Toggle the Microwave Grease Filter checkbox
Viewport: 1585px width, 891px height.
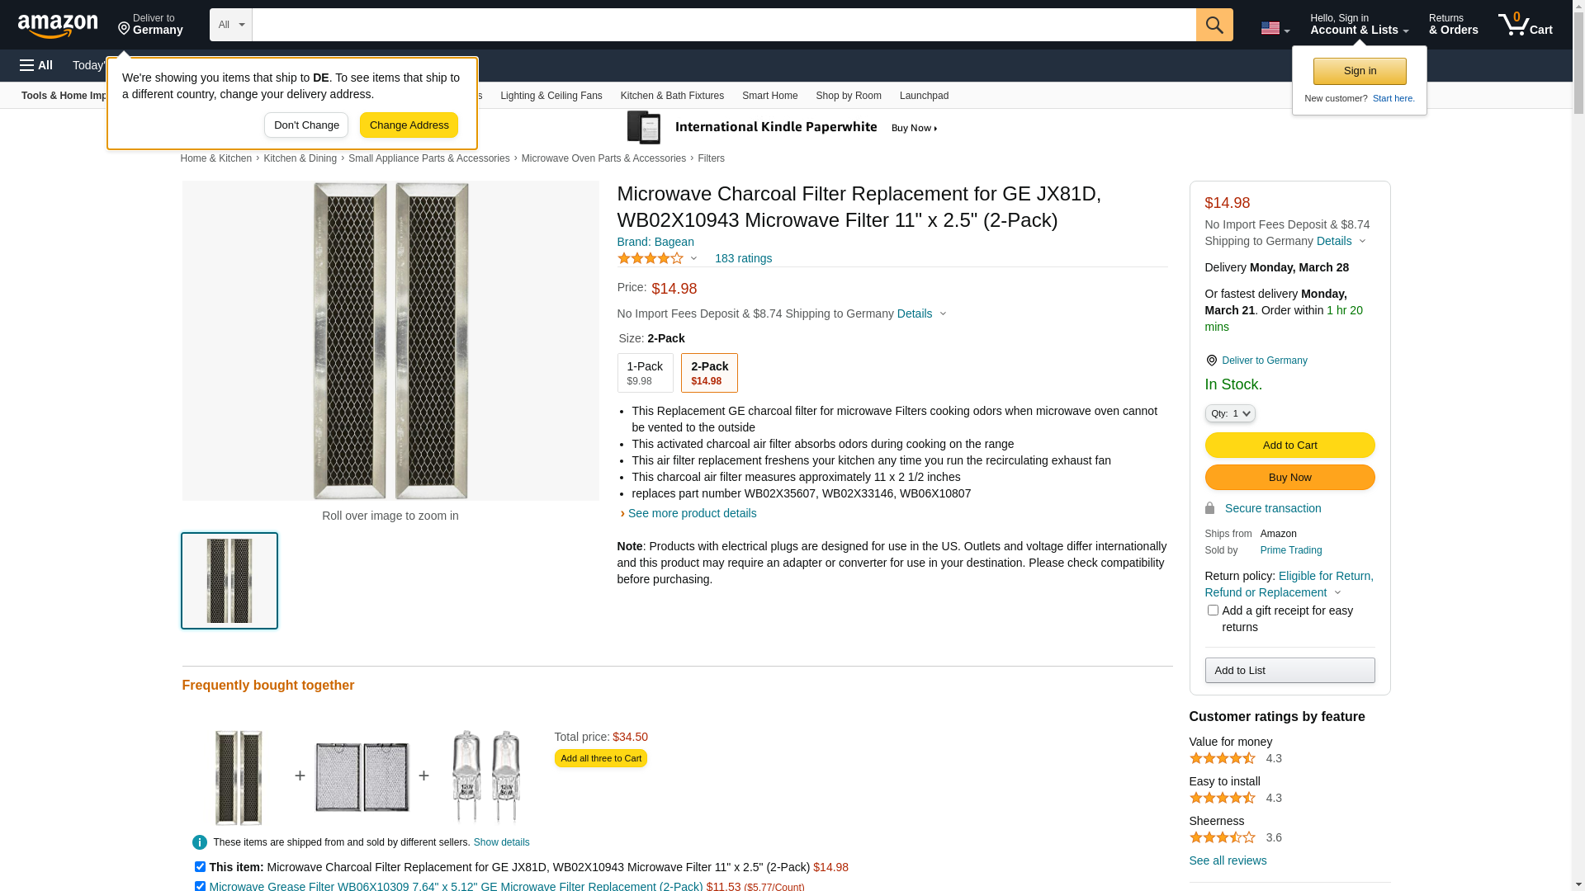[x=200, y=887]
